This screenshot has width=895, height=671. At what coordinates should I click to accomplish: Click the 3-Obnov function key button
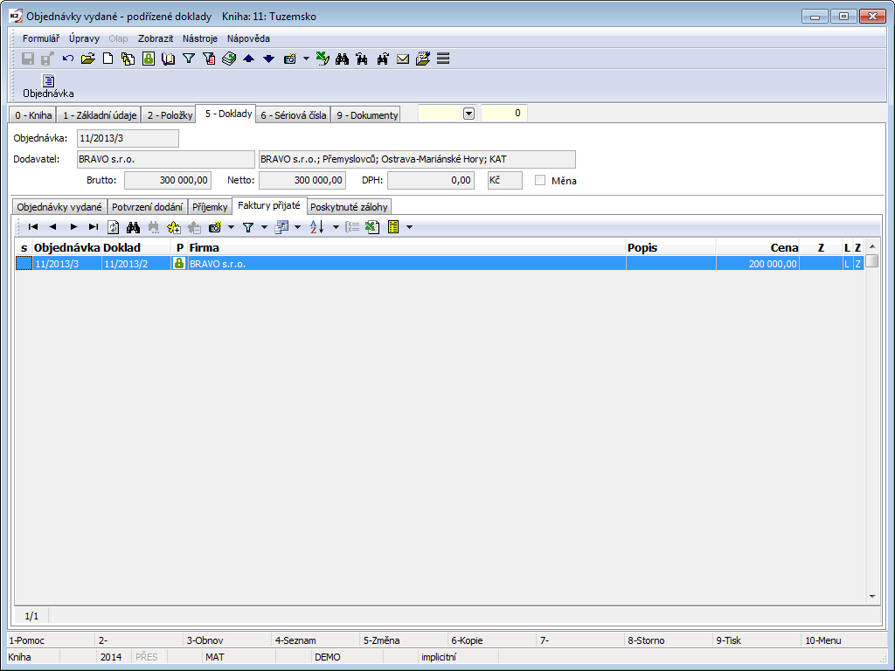pos(228,640)
